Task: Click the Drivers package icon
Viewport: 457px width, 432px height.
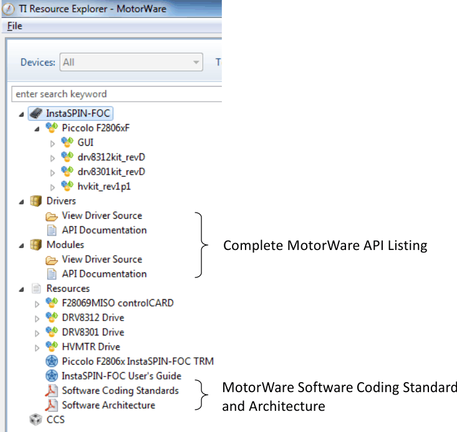Action: click(x=36, y=201)
